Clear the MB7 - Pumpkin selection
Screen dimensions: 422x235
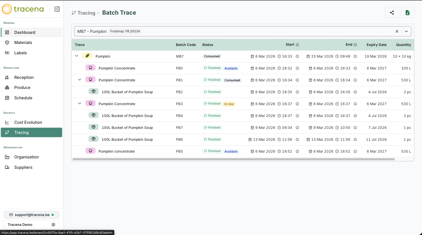[x=397, y=31]
